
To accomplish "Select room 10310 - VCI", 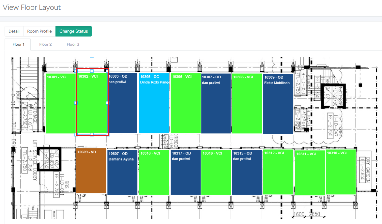I will pos(341,172).
